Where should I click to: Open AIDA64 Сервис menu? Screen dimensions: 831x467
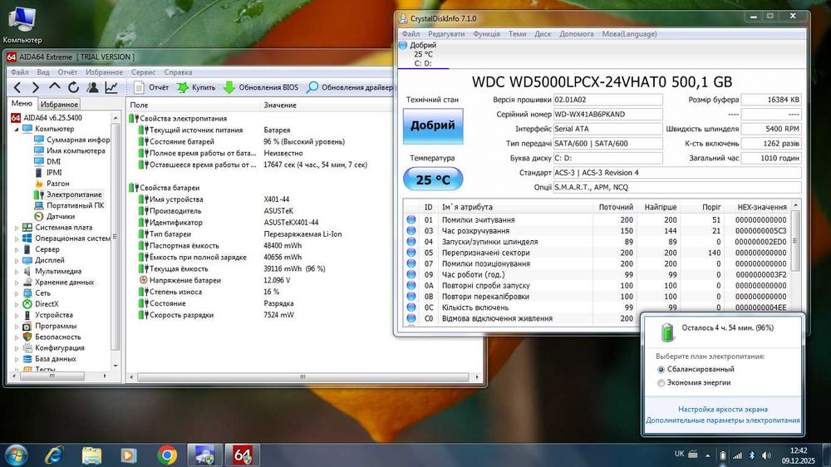coord(144,72)
